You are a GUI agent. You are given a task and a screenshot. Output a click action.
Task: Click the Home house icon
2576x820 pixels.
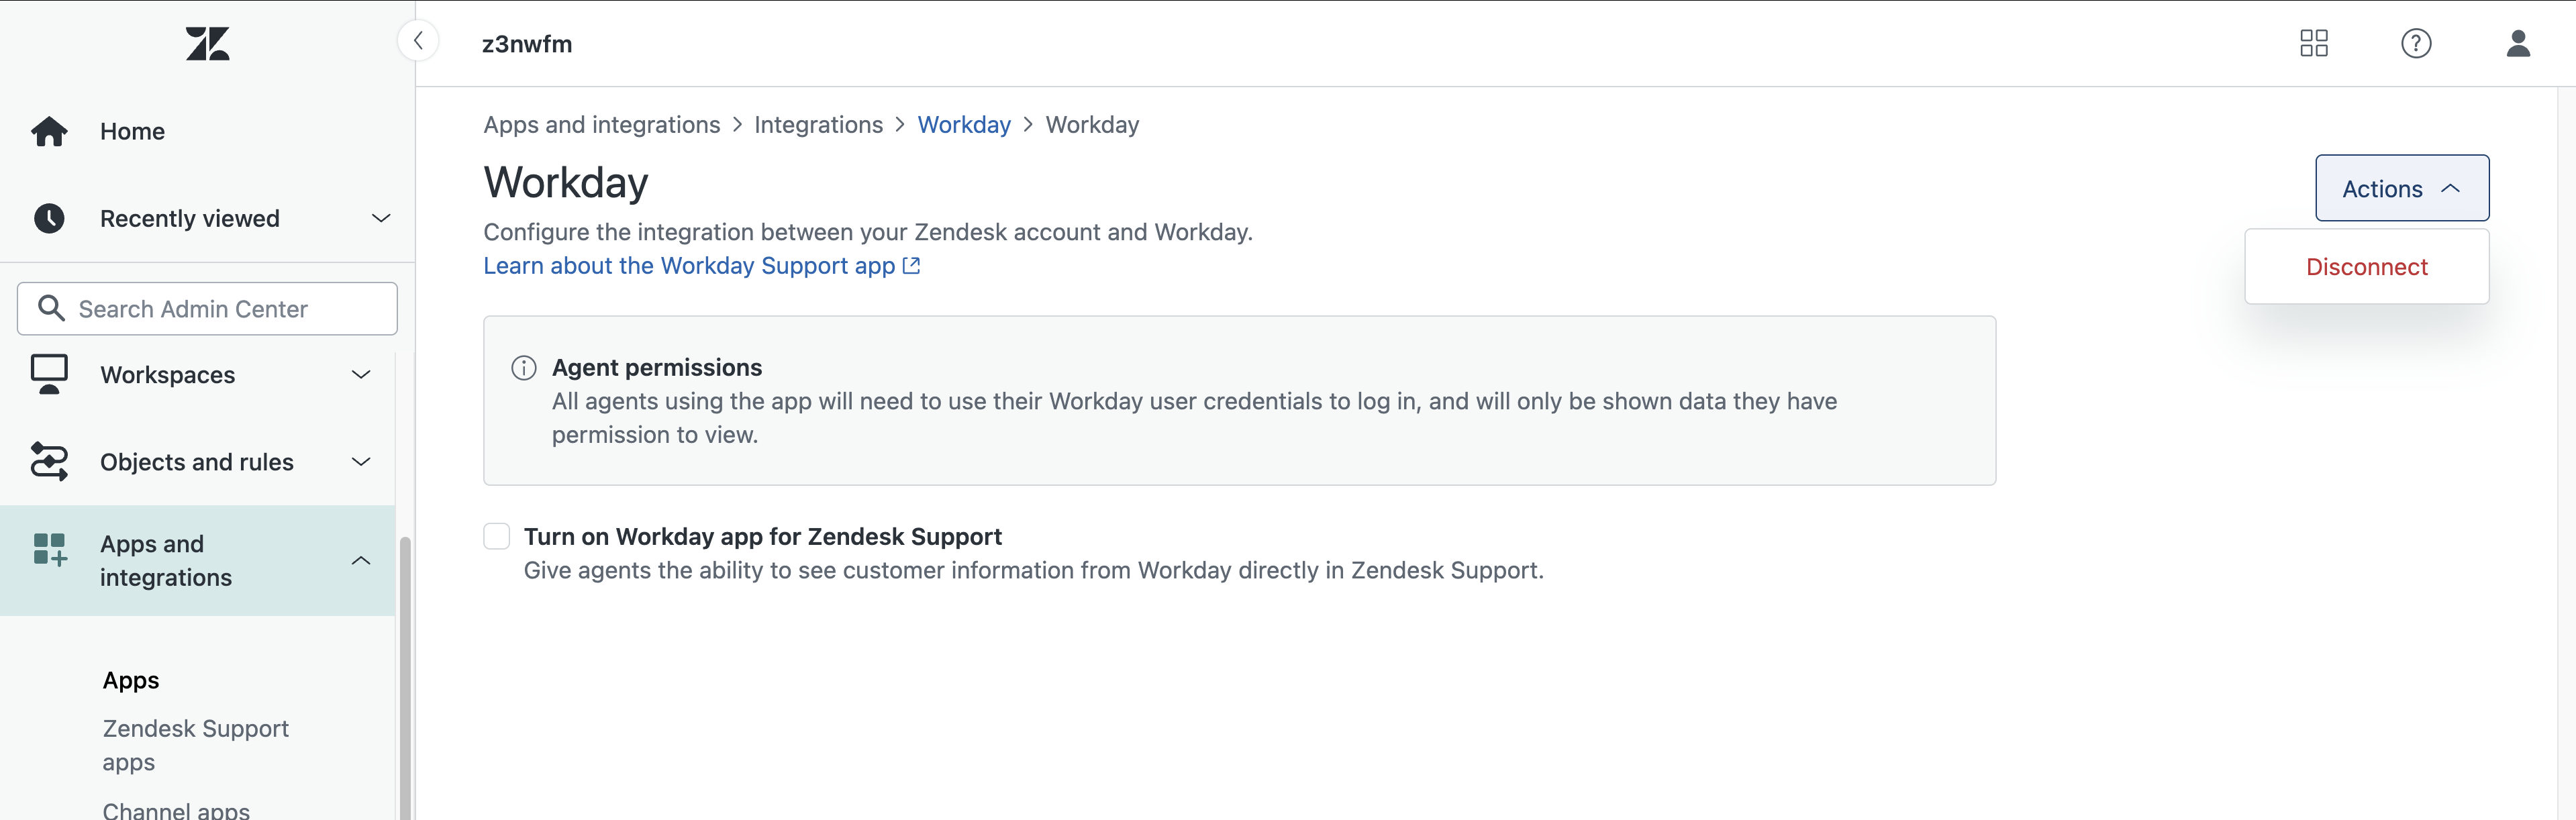coord(49,131)
